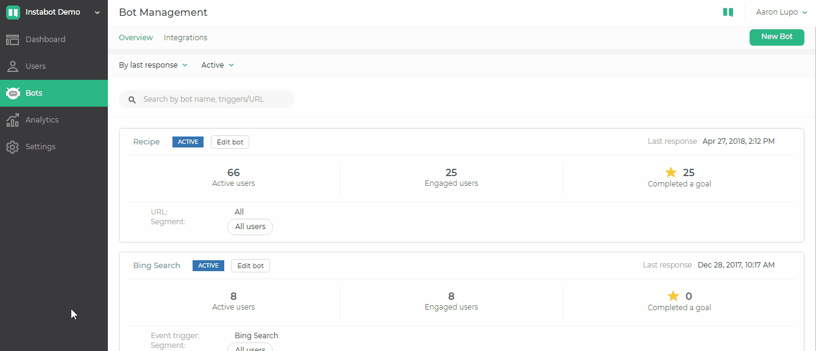Viewport: 816px width, 351px height.
Task: Open Settings from the sidebar
Action: pyautogui.click(x=54, y=147)
